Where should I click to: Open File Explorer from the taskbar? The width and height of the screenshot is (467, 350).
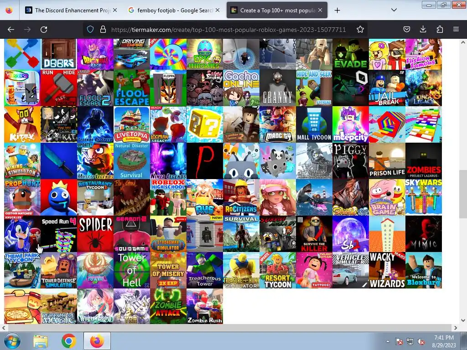(x=40, y=341)
